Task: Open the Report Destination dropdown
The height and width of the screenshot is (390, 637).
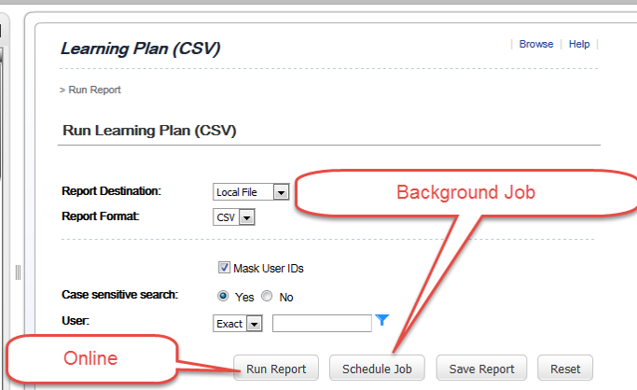Action: point(251,192)
